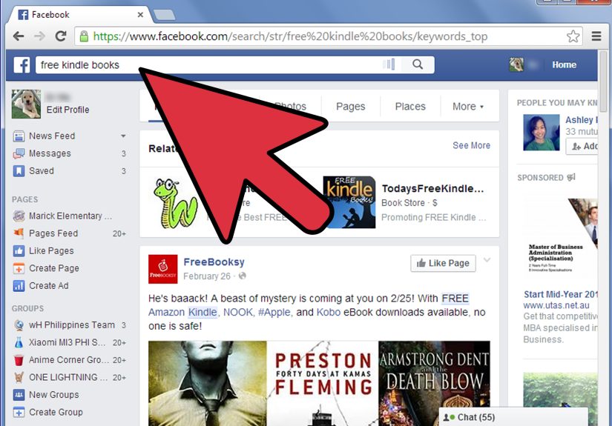Click See More in related results
612x426 pixels.
coord(472,145)
